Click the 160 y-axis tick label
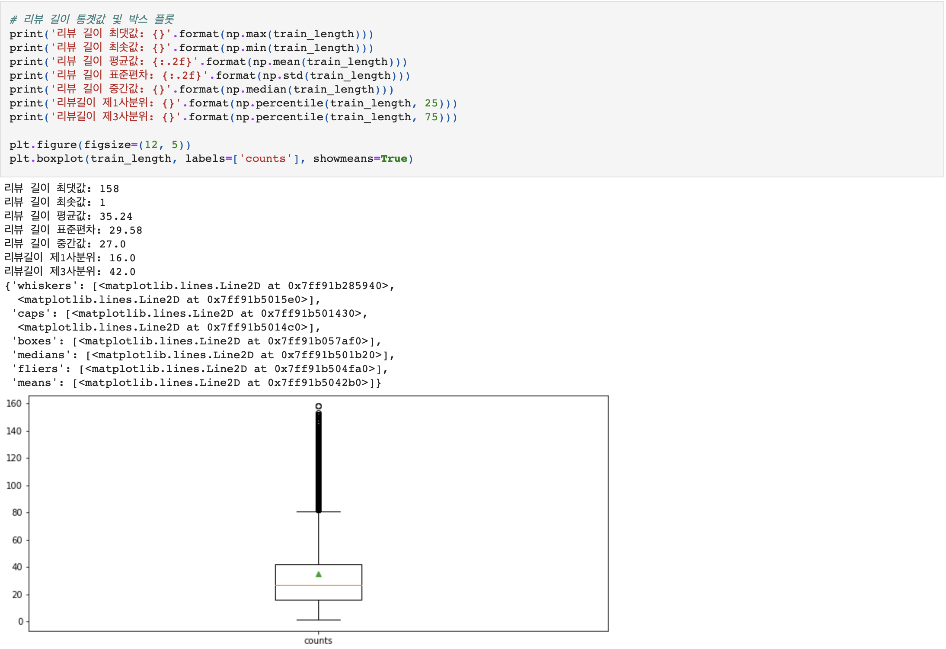Viewport: 946px width, 649px height. pyautogui.click(x=14, y=404)
